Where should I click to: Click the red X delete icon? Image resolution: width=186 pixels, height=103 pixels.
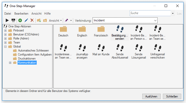pyautogui.click(x=32, y=20)
